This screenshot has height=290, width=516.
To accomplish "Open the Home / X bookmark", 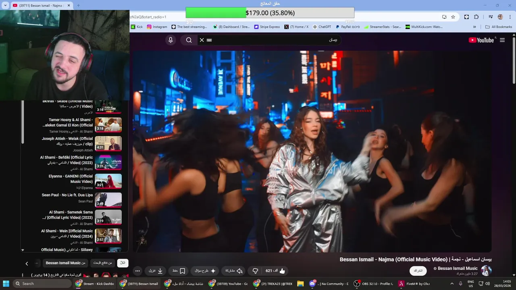I will point(296,27).
